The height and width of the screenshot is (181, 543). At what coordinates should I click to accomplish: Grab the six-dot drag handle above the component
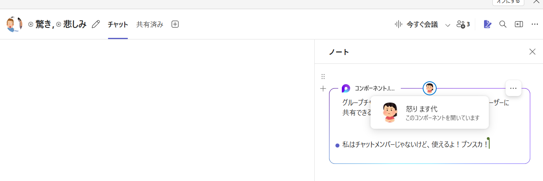[x=323, y=77]
